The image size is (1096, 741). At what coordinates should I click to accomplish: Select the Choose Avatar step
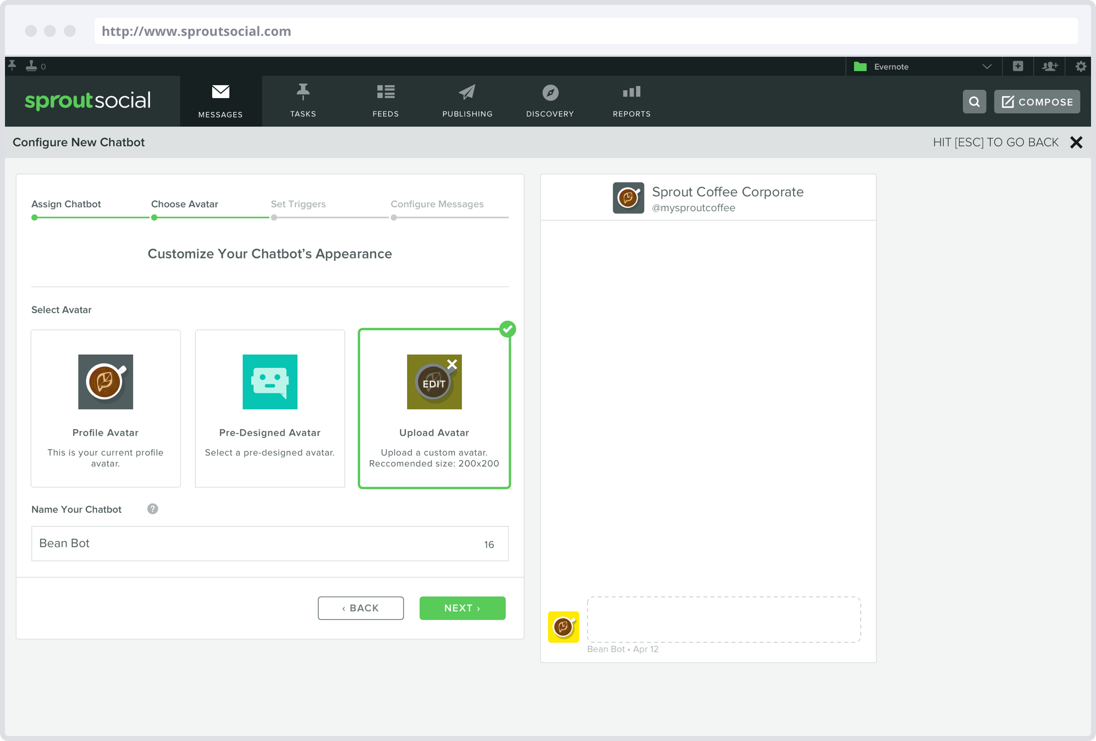tap(184, 204)
